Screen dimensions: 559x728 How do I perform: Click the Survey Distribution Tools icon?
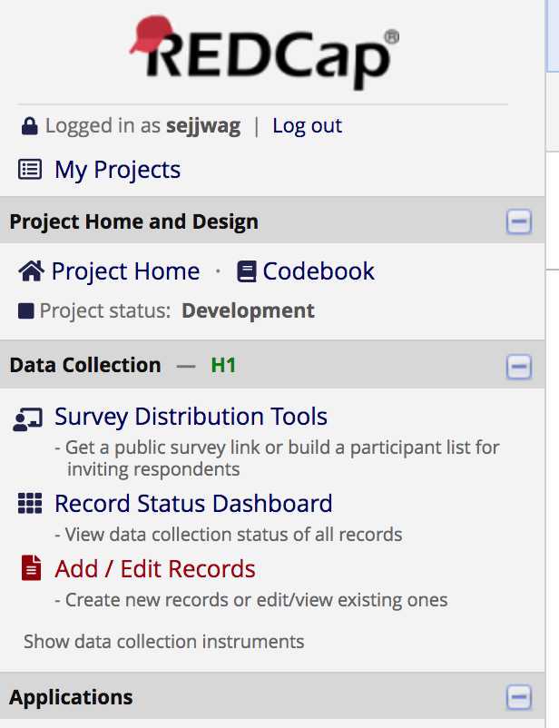(x=28, y=419)
